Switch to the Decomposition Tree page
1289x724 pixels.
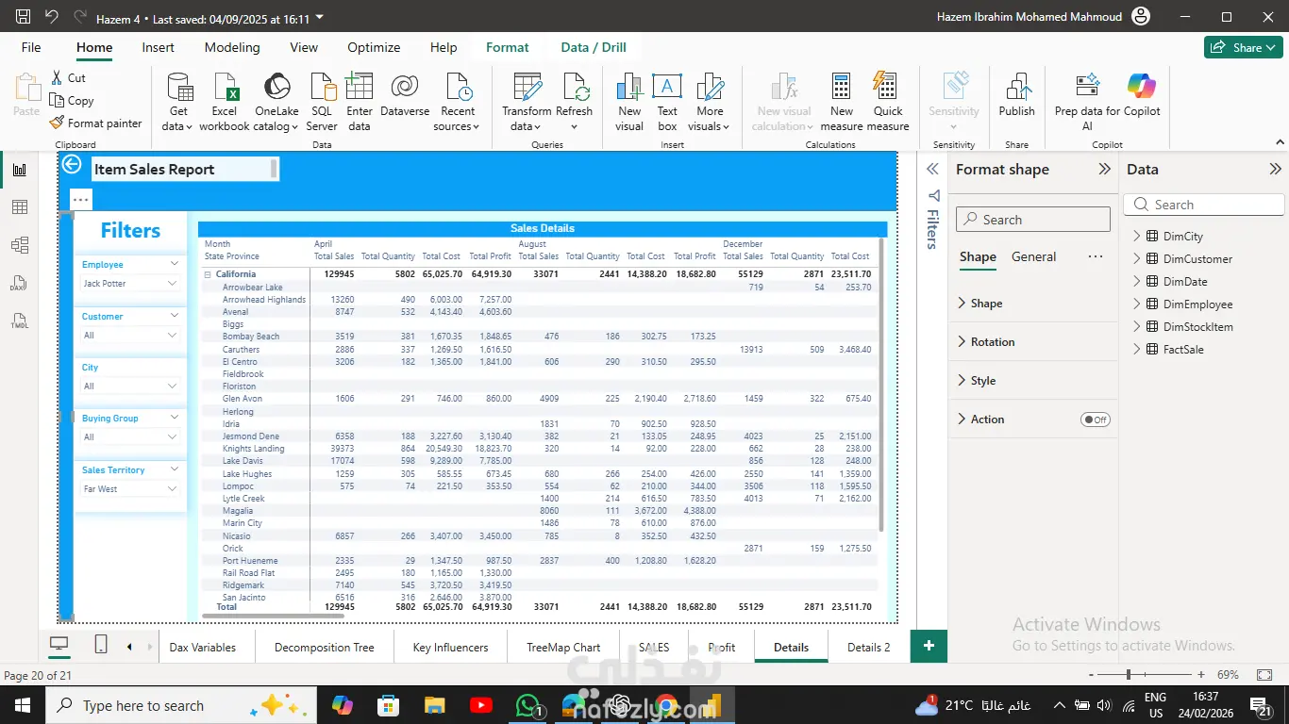[324, 648]
